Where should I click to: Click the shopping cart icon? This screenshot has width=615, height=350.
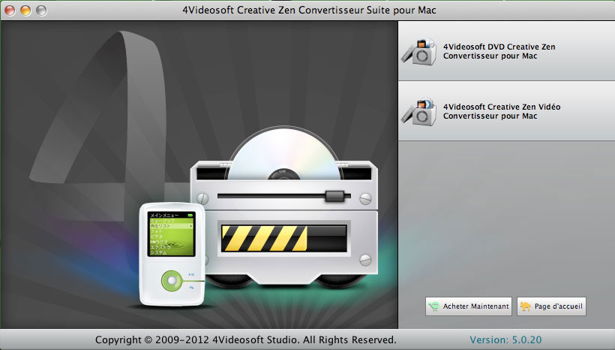coord(434,306)
